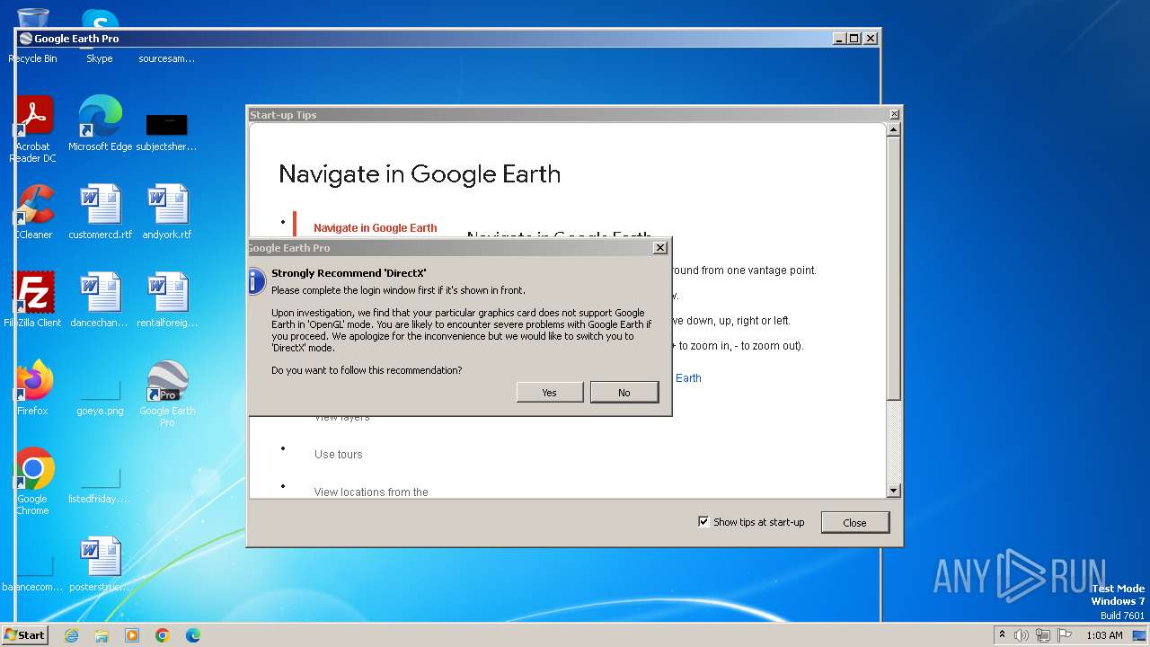
Task: Click Yes to switch to DirectX mode
Action: (550, 393)
